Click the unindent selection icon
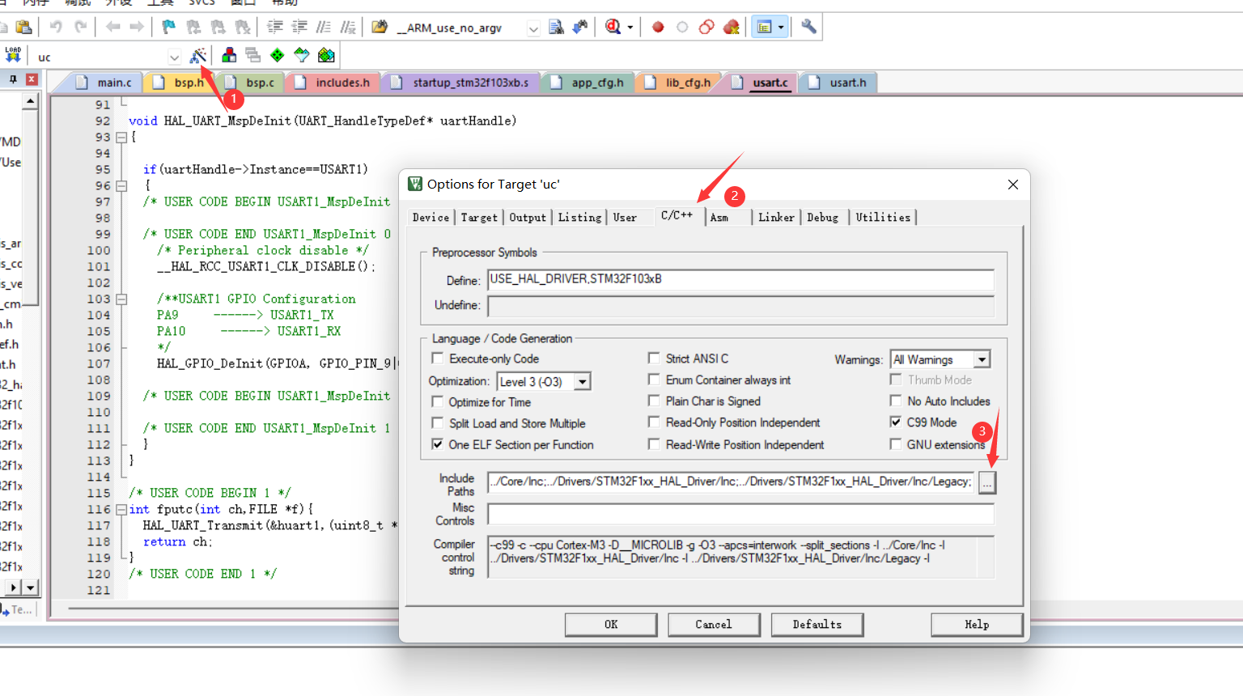 tap(299, 27)
